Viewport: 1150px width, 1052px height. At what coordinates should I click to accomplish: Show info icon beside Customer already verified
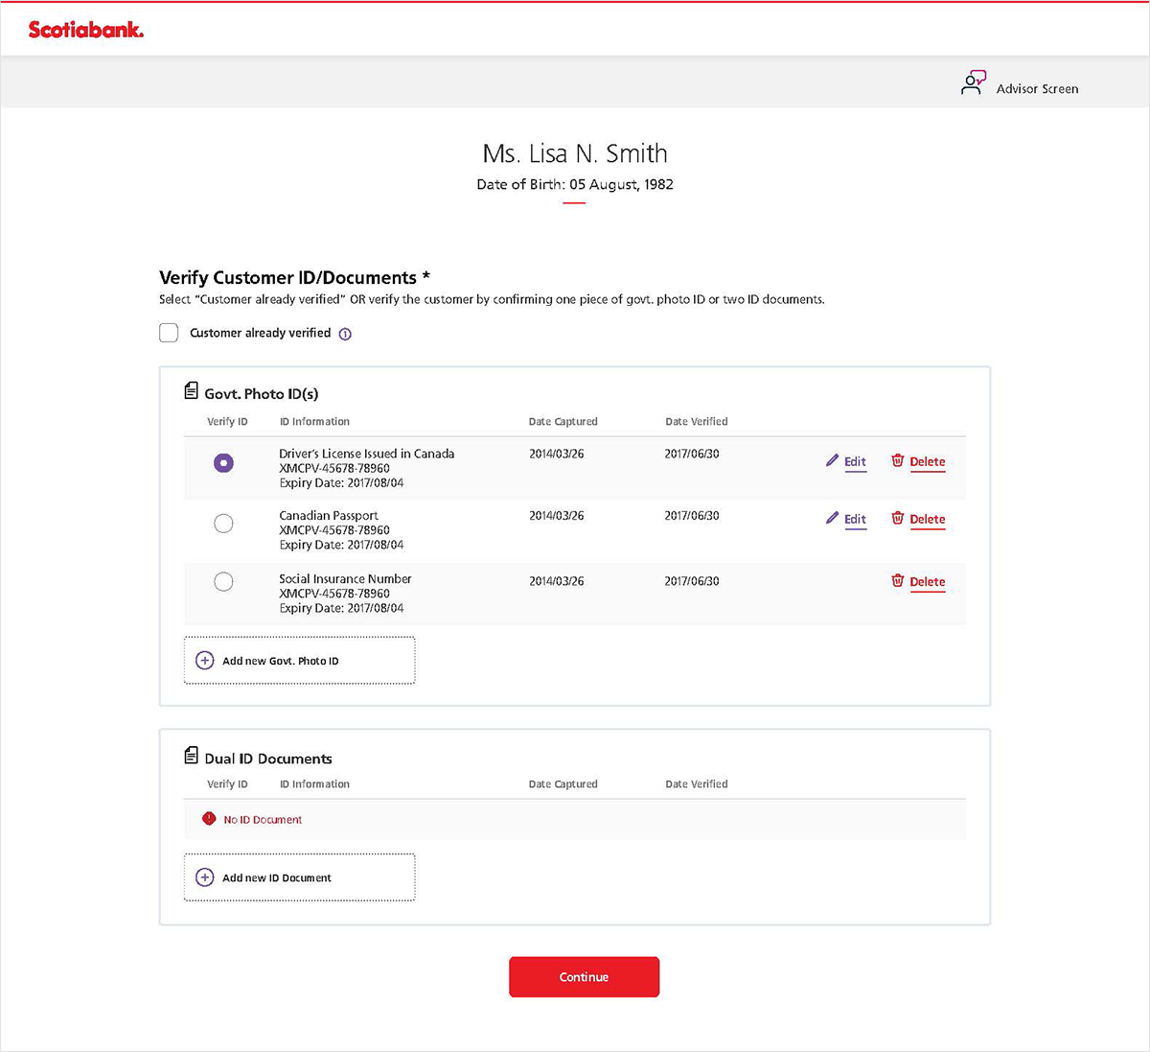coord(345,334)
